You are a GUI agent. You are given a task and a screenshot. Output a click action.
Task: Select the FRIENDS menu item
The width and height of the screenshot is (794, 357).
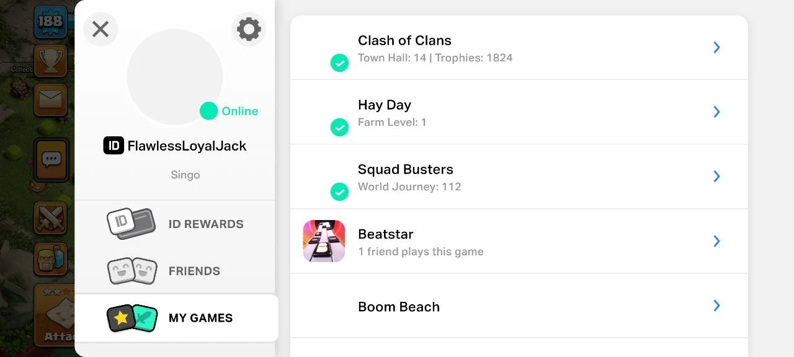pos(194,271)
